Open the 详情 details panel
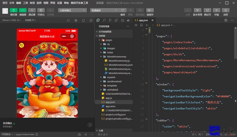The width and height of the screenshot is (237, 137). coord(217,10)
